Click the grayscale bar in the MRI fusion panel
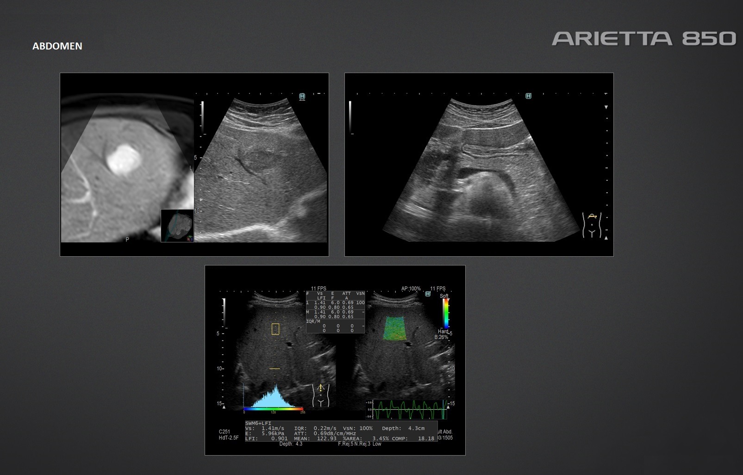 point(202,117)
